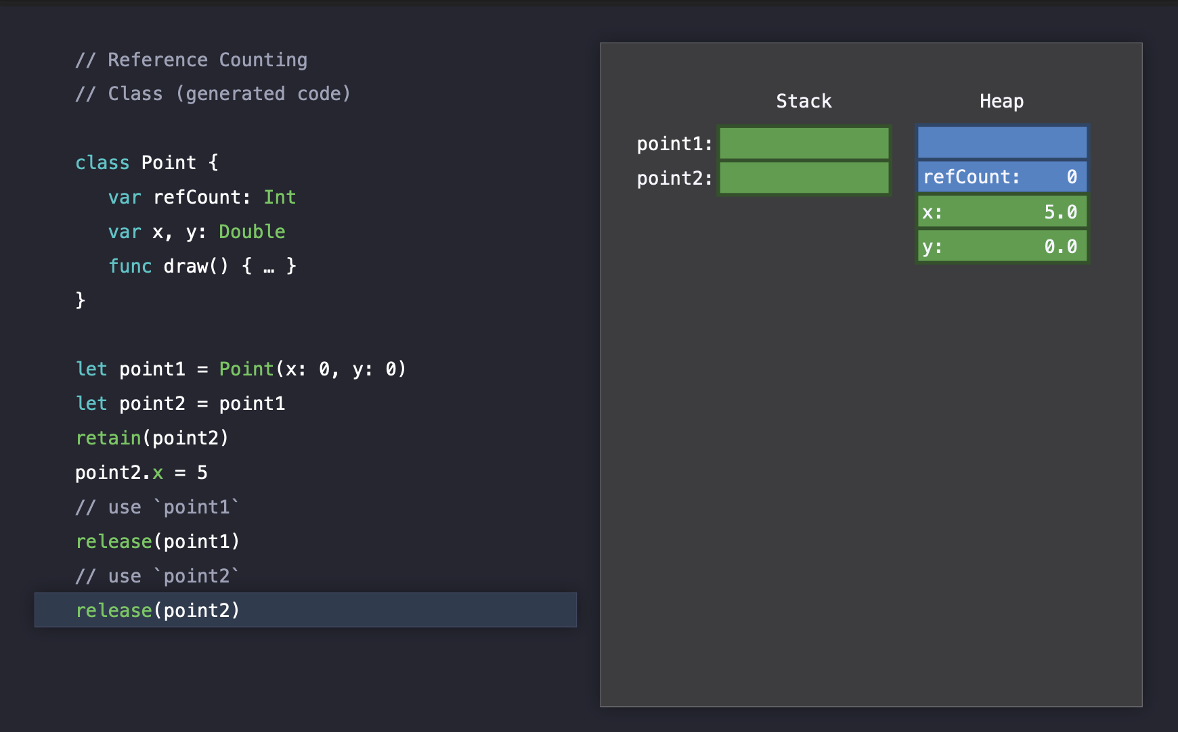Screen dimensions: 1178x732
Task: Click the 'refCount: 0' heap cell
Action: (1002, 177)
